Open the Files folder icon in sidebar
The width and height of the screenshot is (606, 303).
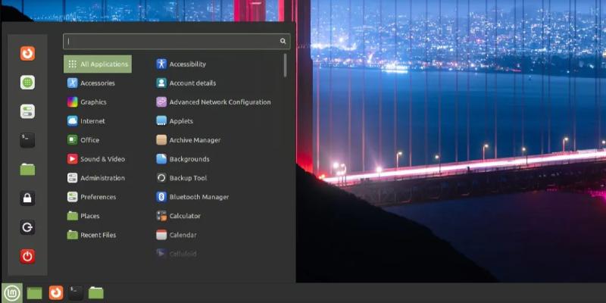point(27,169)
